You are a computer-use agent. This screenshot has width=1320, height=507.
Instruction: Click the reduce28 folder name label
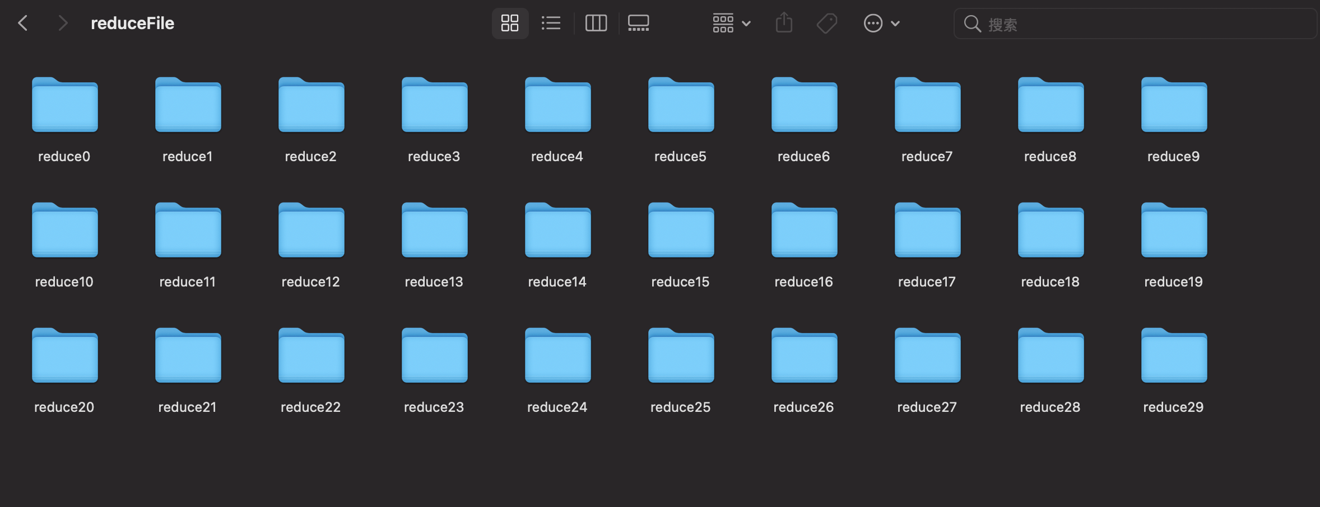(1051, 407)
